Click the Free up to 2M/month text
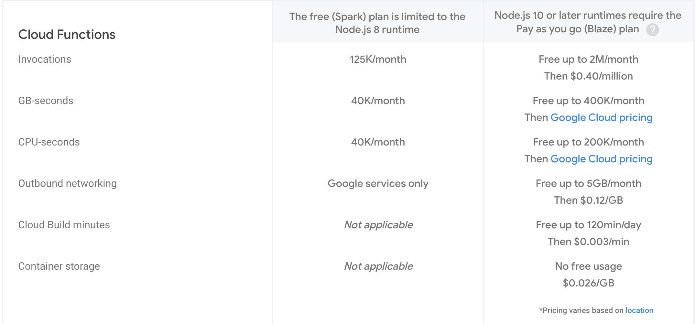This screenshot has height=324, width=696. (588, 59)
